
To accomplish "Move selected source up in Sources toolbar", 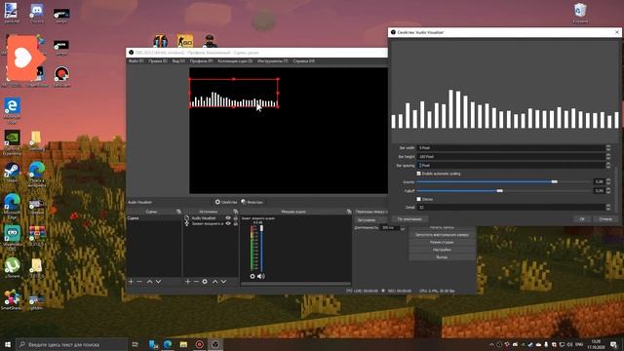I will click(x=214, y=282).
